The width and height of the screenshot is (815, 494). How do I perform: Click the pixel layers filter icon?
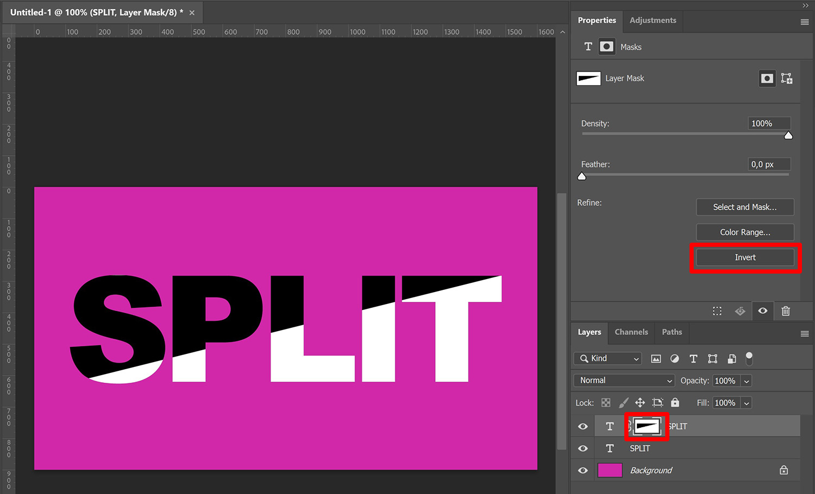(x=656, y=358)
